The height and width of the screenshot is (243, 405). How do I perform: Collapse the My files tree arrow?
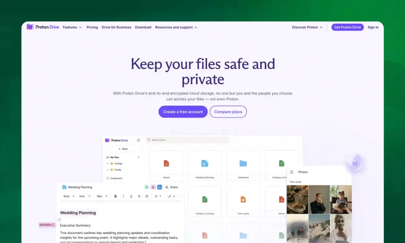pos(138,157)
